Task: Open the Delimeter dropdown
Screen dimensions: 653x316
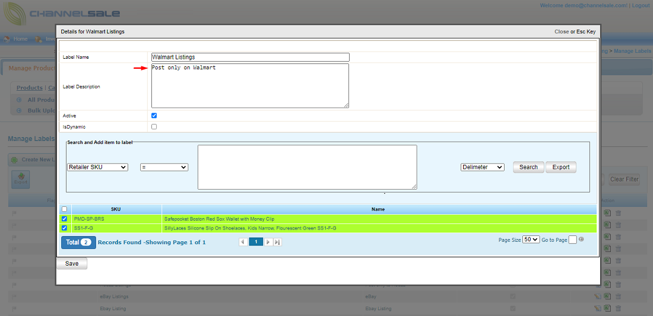Action: click(482, 167)
